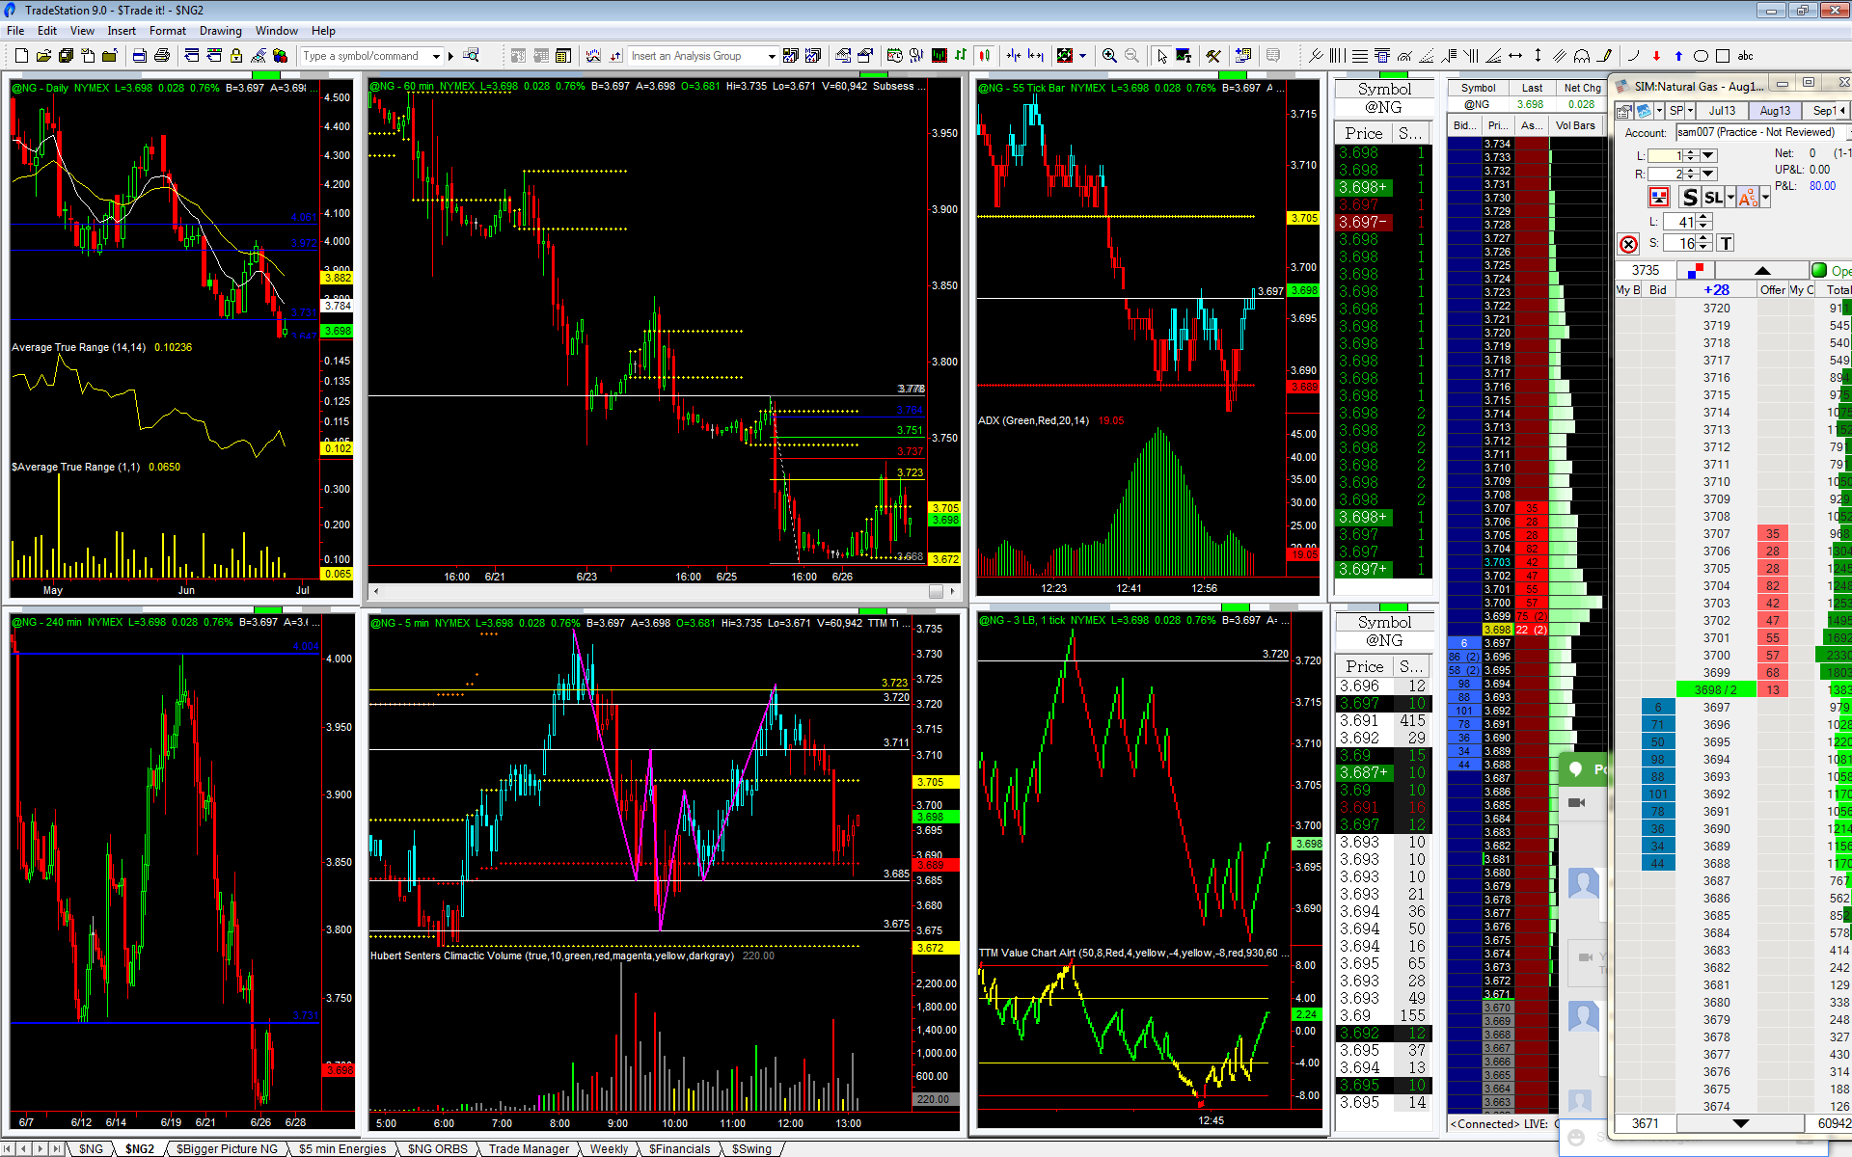Viewport: 1852px width, 1157px height.
Task: Expand the dropdown arrow beside the blue chart icon in Matrix
Action: click(x=1657, y=111)
